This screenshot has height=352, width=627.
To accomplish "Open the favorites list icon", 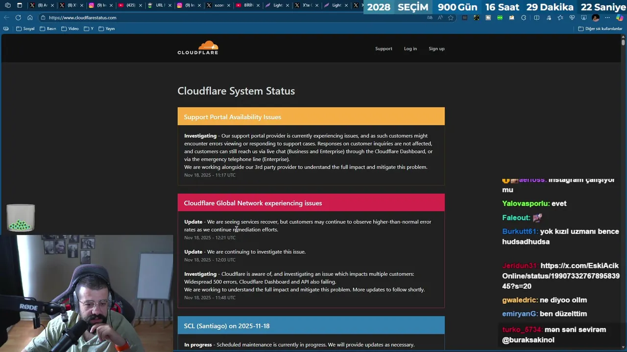I will click(x=560, y=18).
